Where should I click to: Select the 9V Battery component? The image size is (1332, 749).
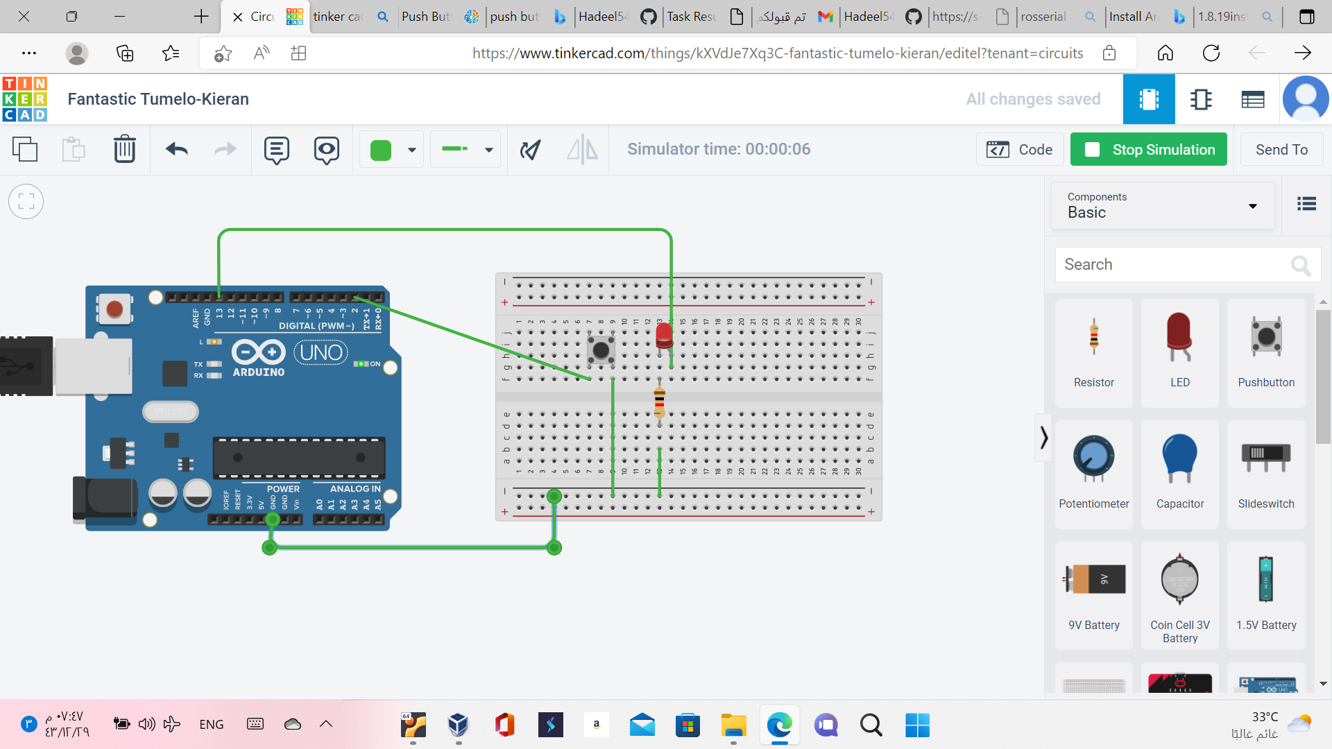1094,596
